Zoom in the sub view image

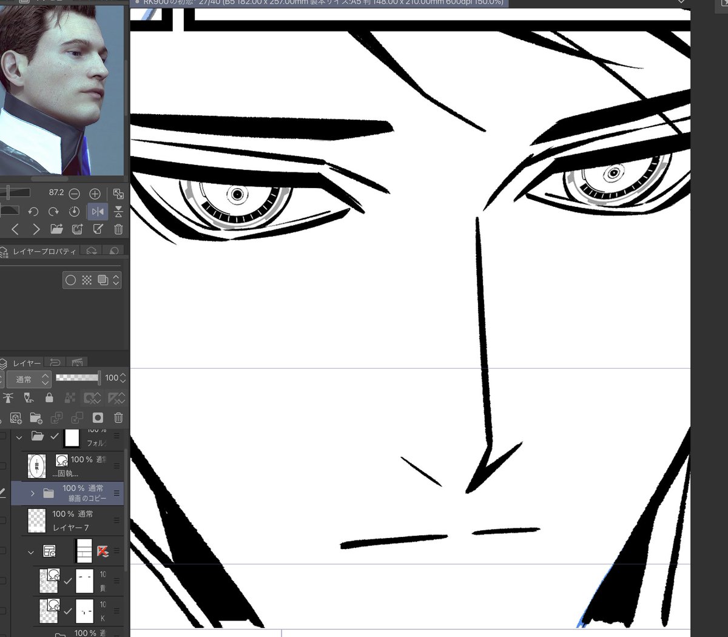click(x=95, y=194)
